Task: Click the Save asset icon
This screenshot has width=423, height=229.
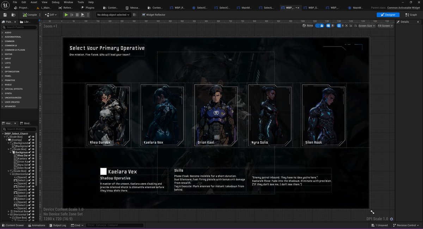Action: (x=5, y=15)
